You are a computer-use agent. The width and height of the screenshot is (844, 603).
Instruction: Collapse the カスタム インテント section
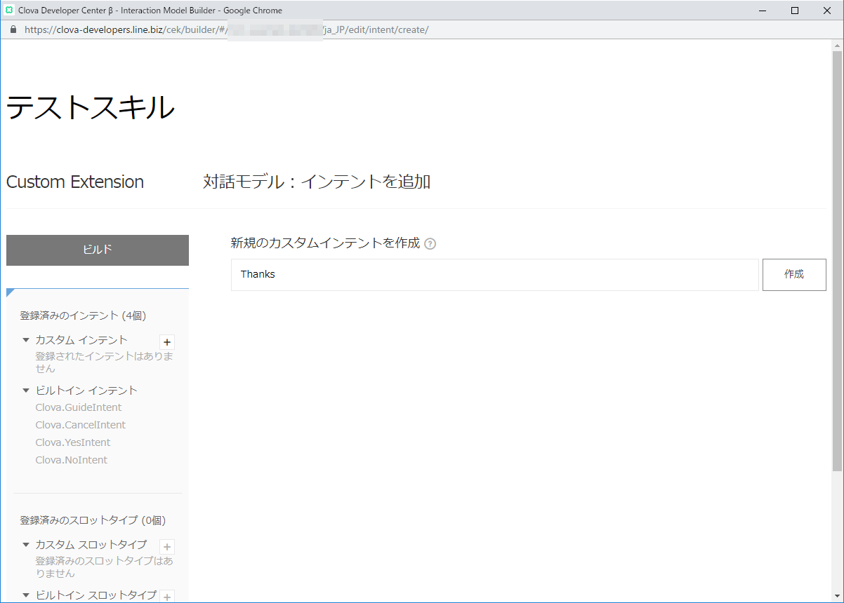point(26,340)
